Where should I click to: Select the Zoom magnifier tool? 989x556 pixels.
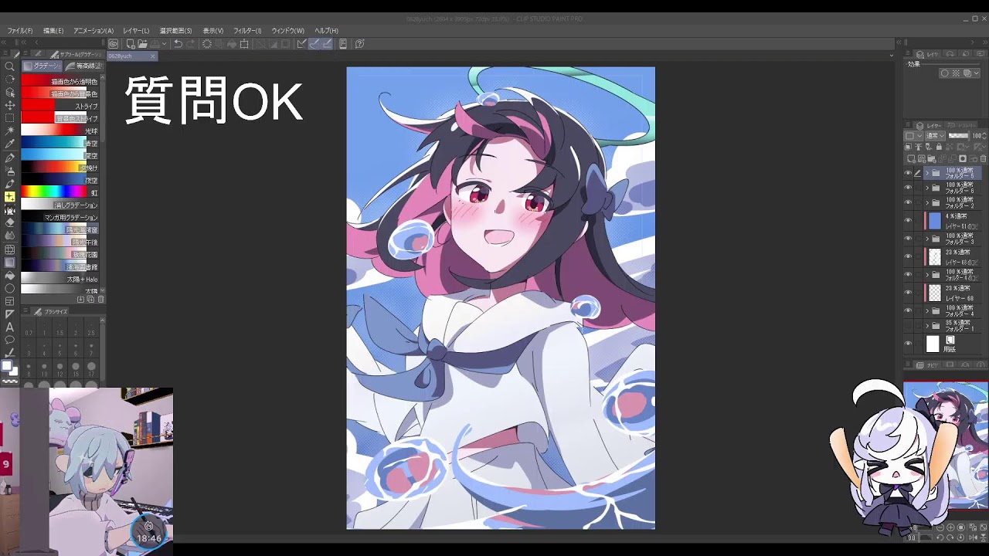pyautogui.click(x=9, y=66)
